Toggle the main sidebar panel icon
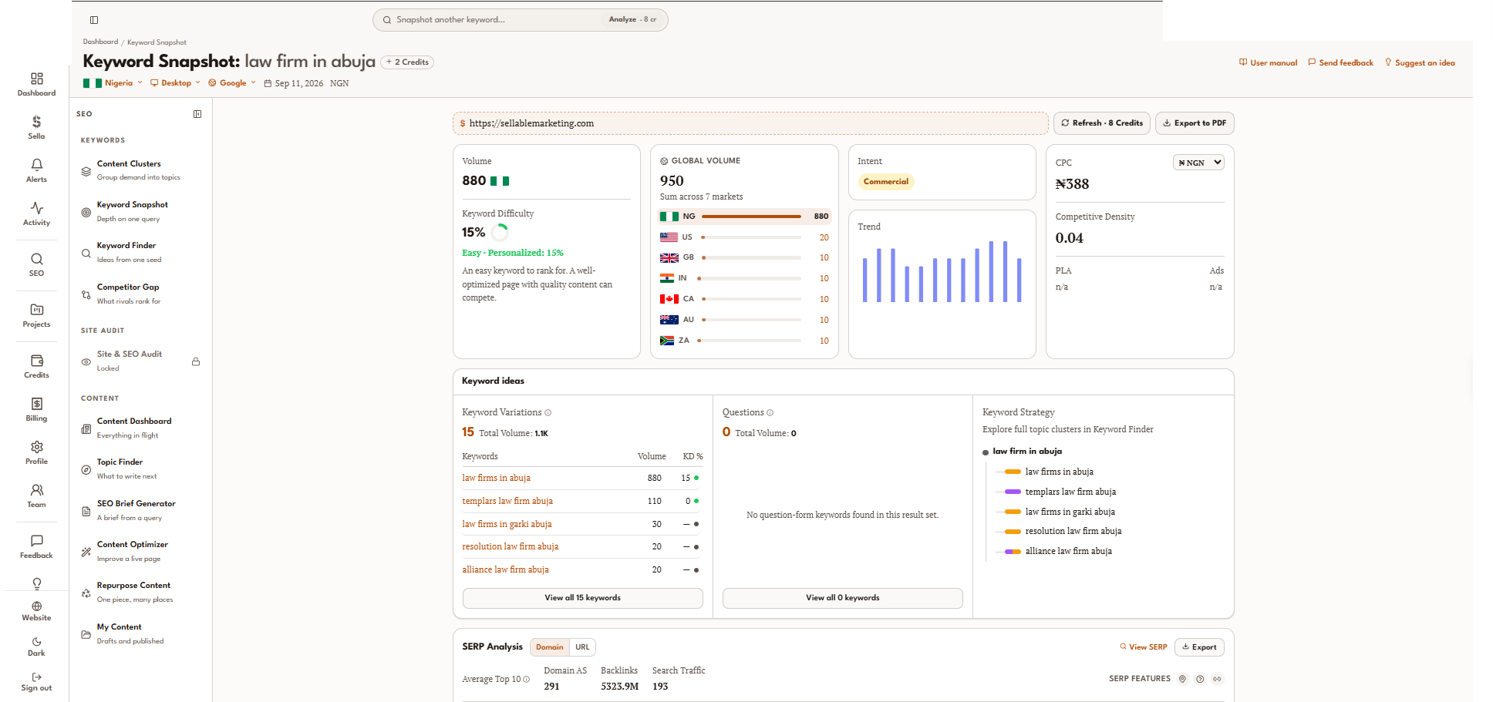 coord(94,20)
